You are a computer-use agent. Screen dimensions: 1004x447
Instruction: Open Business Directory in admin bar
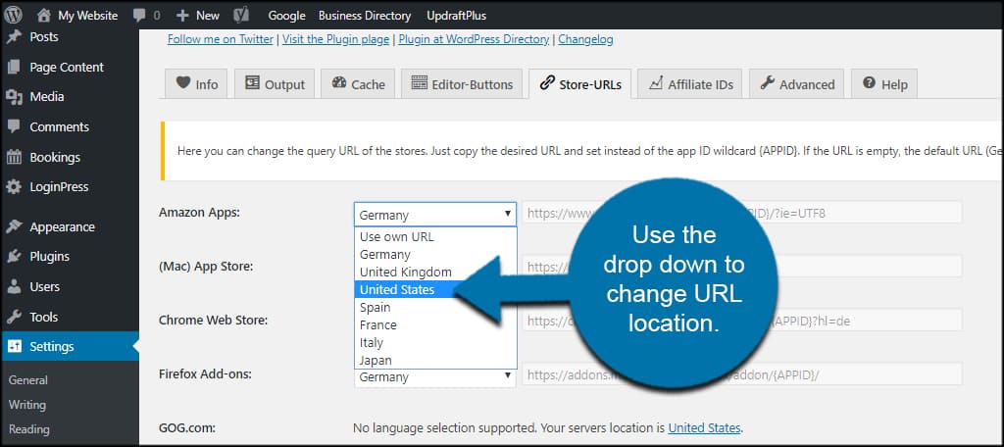(365, 16)
